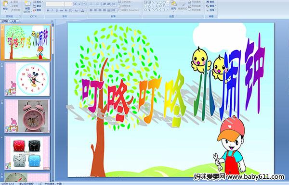
Task: Click the Increase Font Size icon
Action: click(76, 4)
